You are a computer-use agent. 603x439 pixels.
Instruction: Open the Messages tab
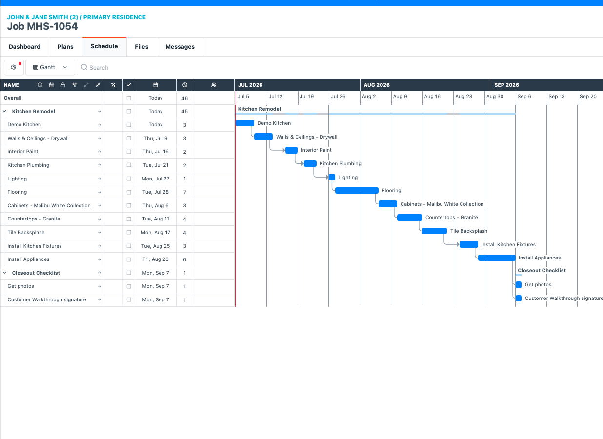(180, 47)
